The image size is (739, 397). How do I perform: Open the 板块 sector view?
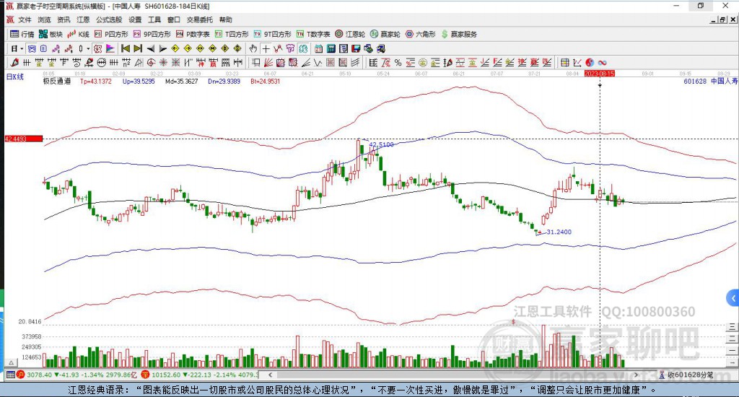[51, 34]
